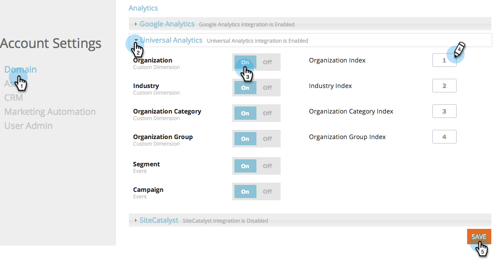Go to Marketing Automation settings
The width and height of the screenshot is (501, 261).
click(50, 112)
